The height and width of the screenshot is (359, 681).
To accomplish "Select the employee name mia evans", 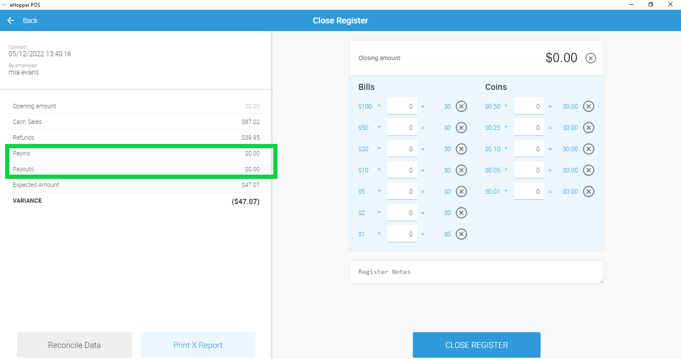I will pos(24,72).
